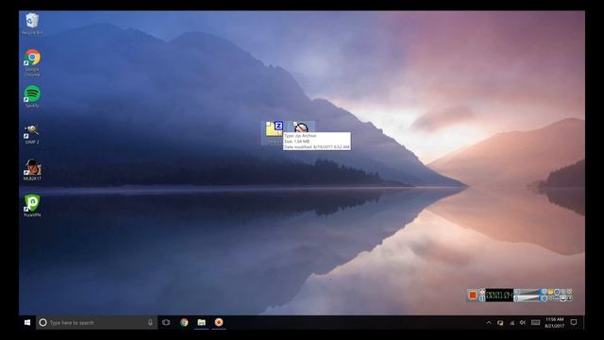Adjust the lower microphone slider in recorder

(x=528, y=298)
